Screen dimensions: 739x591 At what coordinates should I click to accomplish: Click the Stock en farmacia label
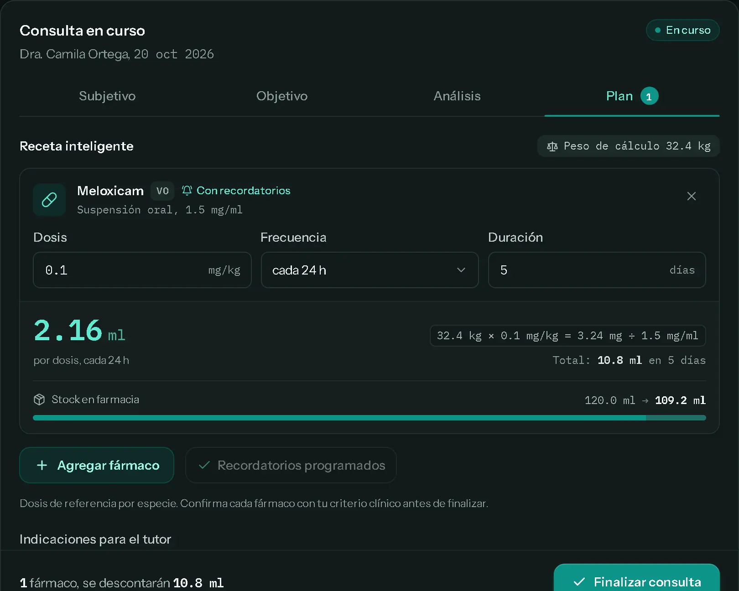[95, 399]
